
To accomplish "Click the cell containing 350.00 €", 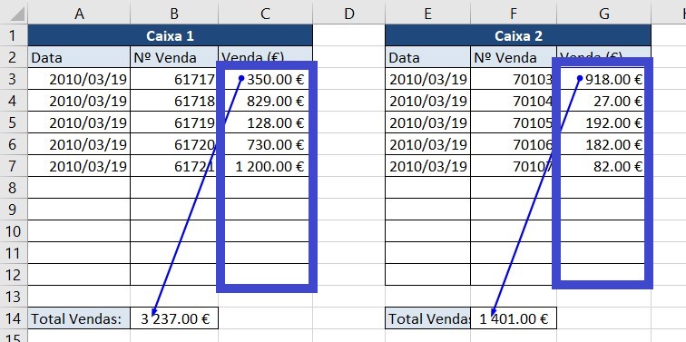I will 265,79.
